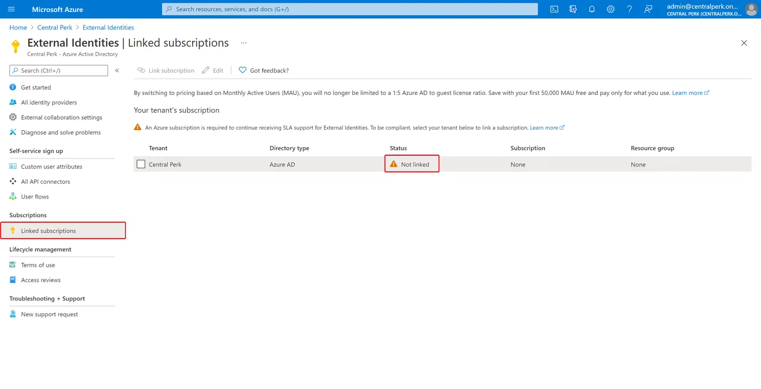Screen dimensions: 761x389
Task: Click the Edit toolbar button
Action: click(213, 71)
